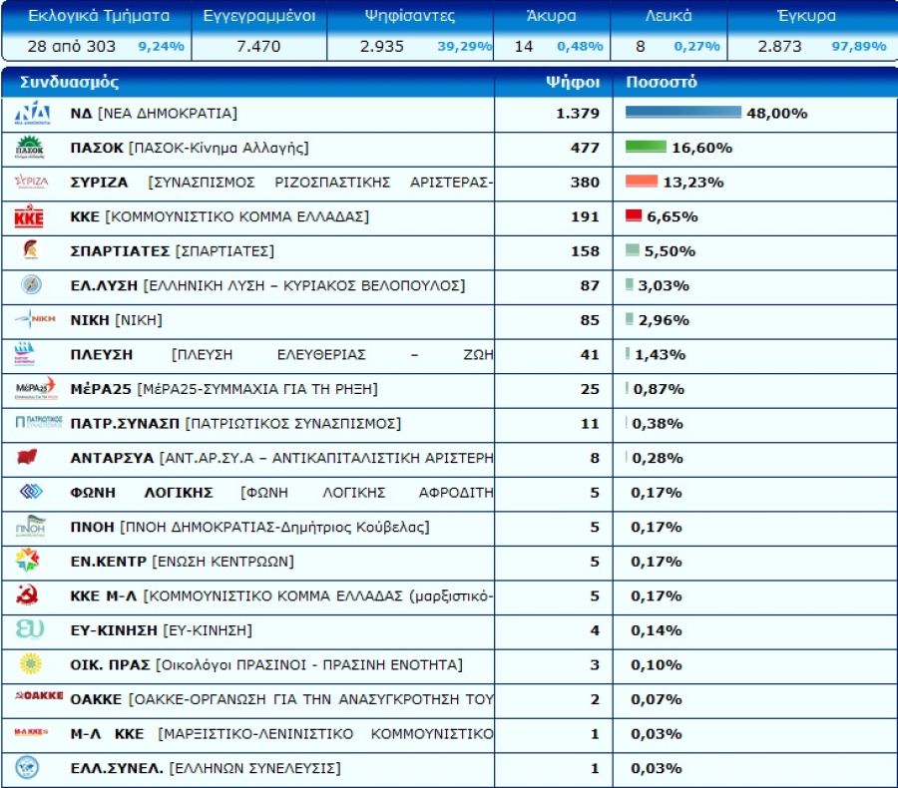Image resolution: width=898 pixels, height=788 pixels.
Task: Click the ΕΝ.ΚΕΝΤΡ [ΕΝΩΣΗ ΚΕΝΤΡΩΩΝ] name
Action: click(x=183, y=562)
